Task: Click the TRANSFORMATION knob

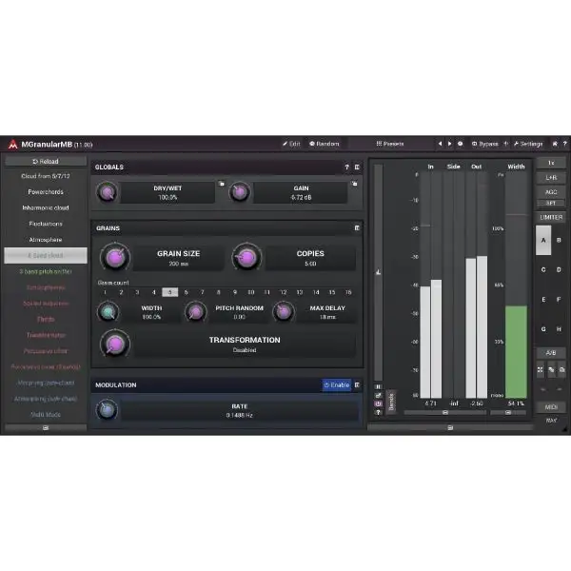Action: [x=115, y=345]
